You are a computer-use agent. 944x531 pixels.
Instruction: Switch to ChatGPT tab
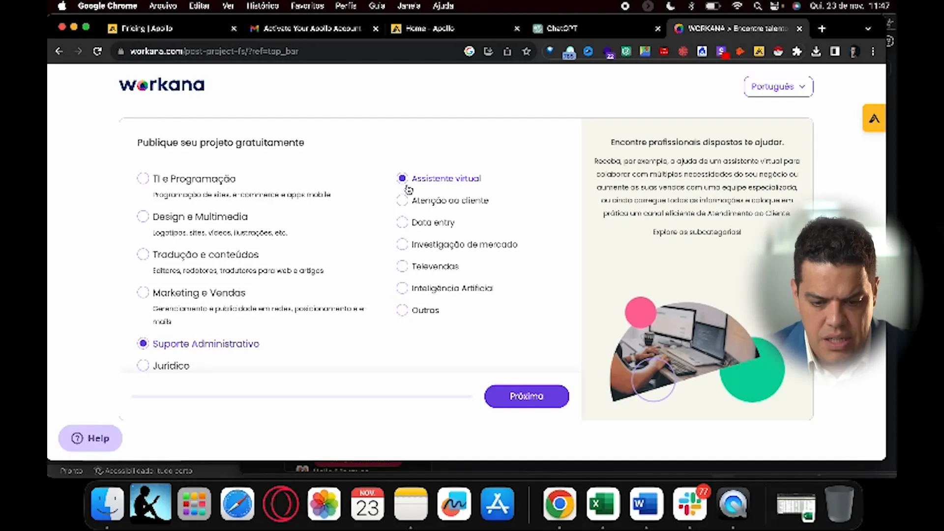[562, 29]
